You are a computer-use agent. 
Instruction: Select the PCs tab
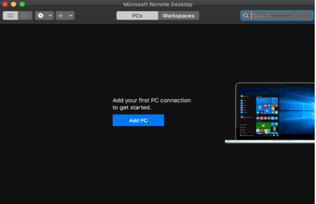coord(137,16)
